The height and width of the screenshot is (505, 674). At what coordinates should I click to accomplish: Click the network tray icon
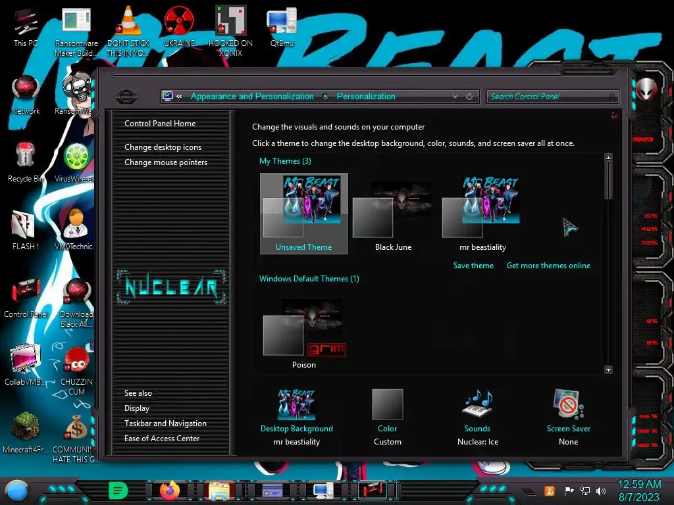[x=585, y=491]
